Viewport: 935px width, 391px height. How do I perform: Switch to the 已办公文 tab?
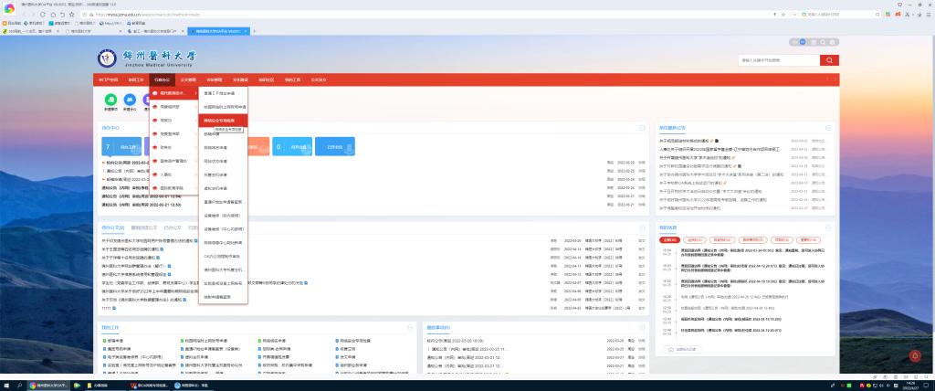(172, 227)
